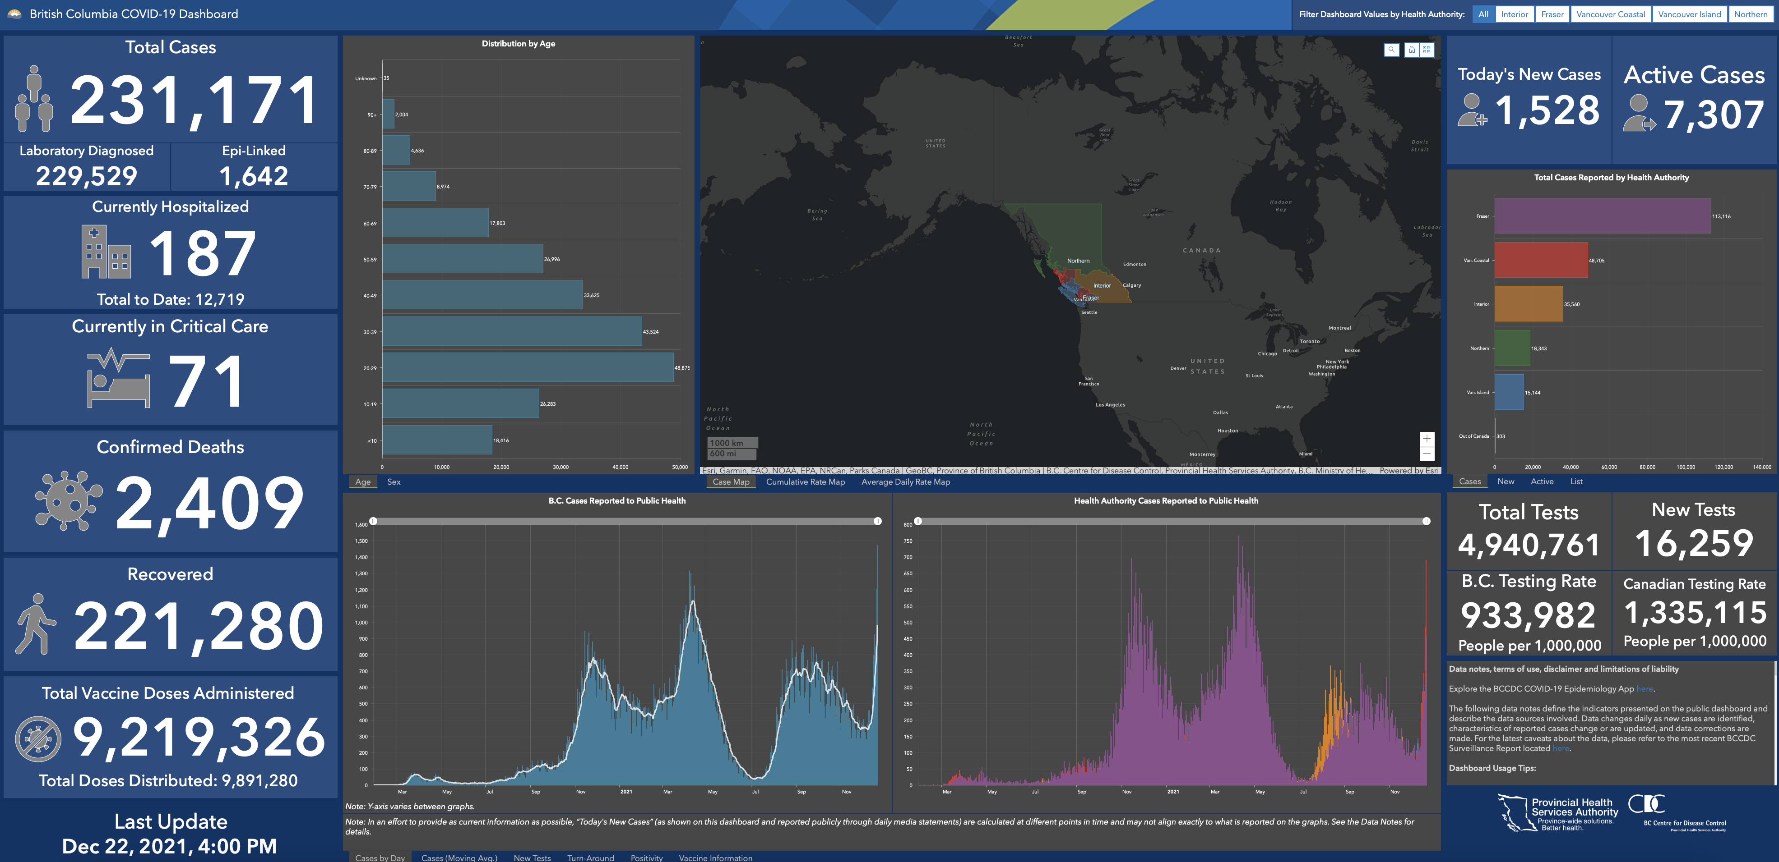Filter dashboard by Fraser health authority
Viewport: 1779px width, 862px height.
click(x=1552, y=14)
